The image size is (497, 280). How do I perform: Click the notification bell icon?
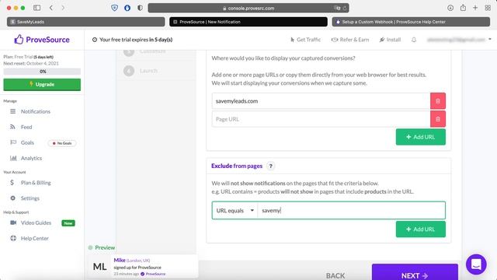pyautogui.click(x=414, y=40)
